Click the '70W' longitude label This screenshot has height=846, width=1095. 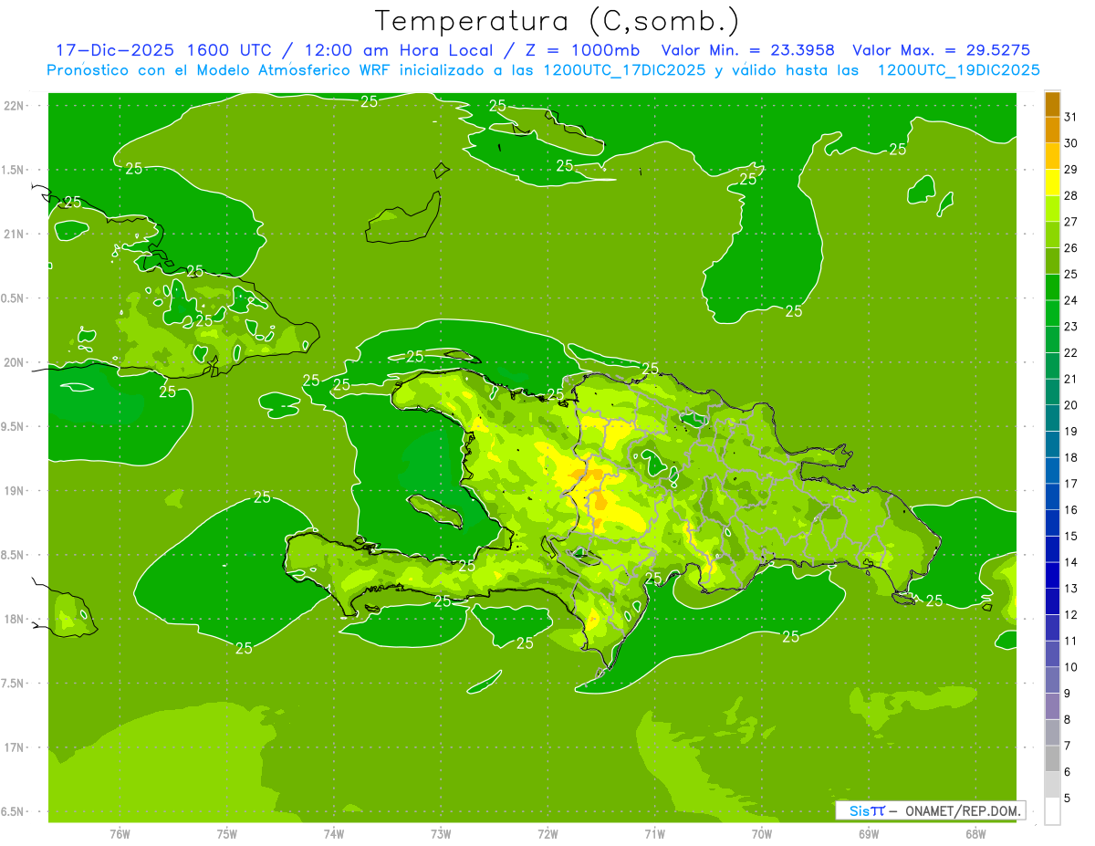click(x=762, y=833)
